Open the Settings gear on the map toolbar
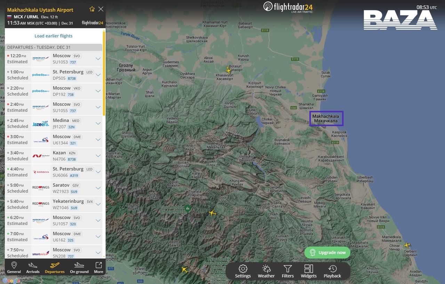 click(x=243, y=271)
